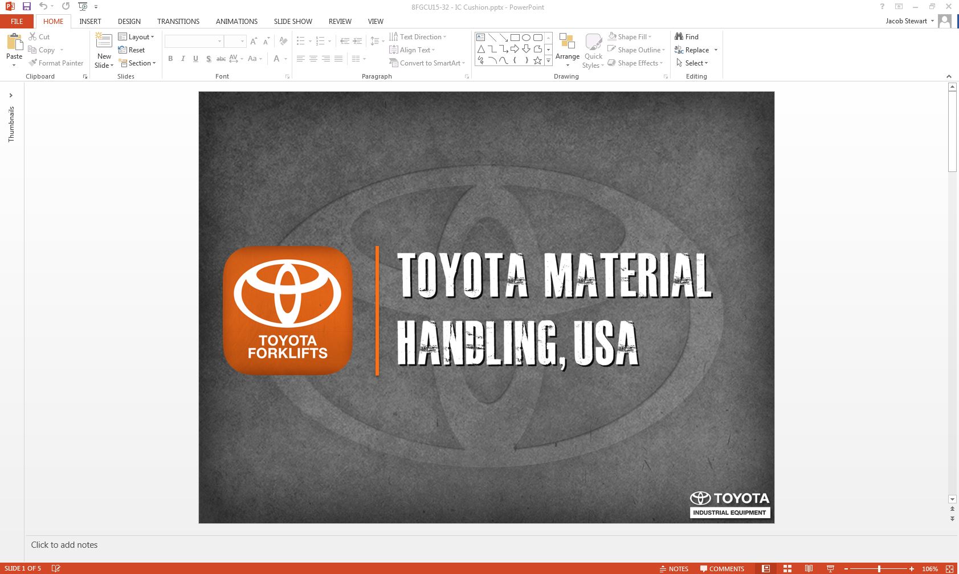Align text to the right
The image size is (959, 574).
[326, 59]
